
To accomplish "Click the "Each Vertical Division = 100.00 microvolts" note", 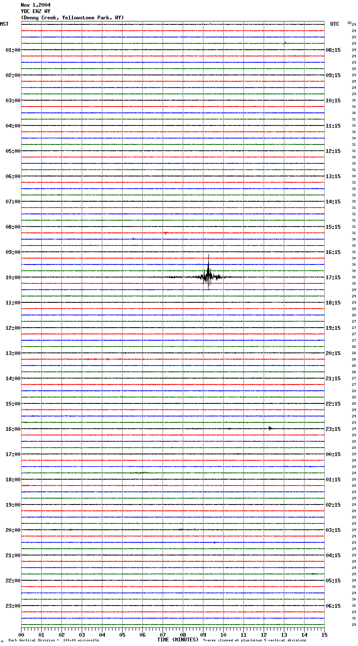I will pyautogui.click(x=53, y=641).
